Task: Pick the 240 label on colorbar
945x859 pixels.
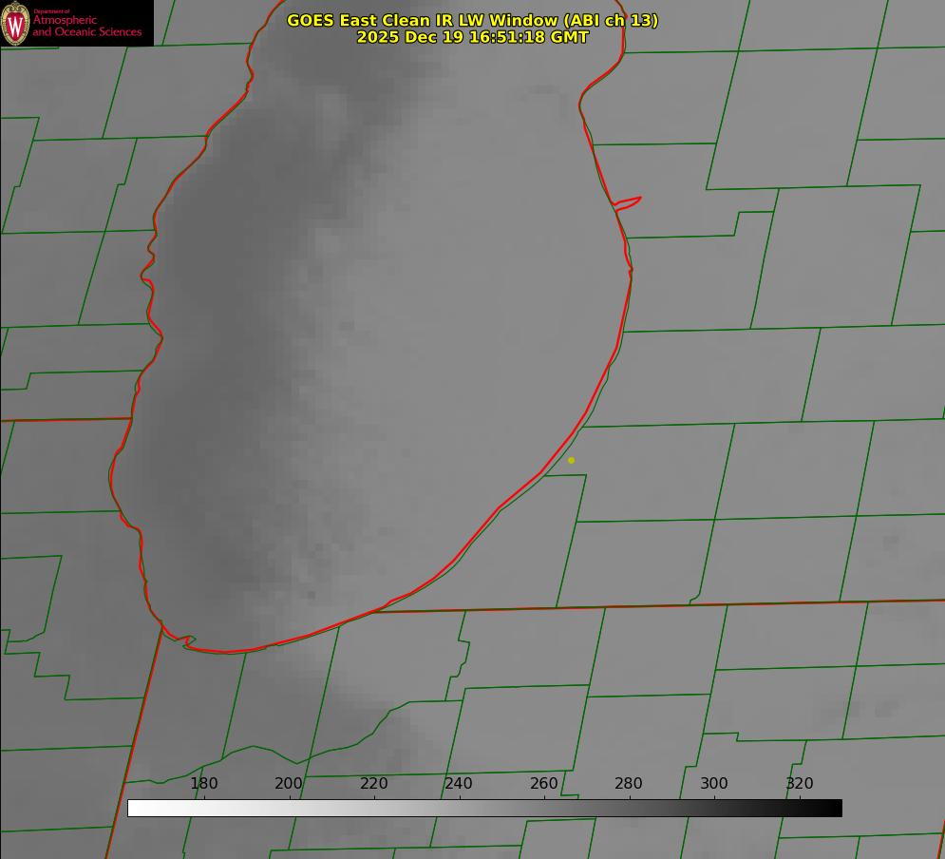Action: (x=459, y=783)
